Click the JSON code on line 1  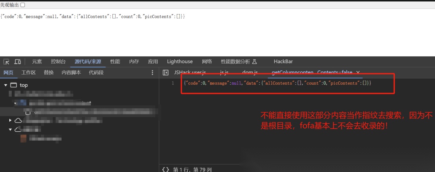(278, 83)
